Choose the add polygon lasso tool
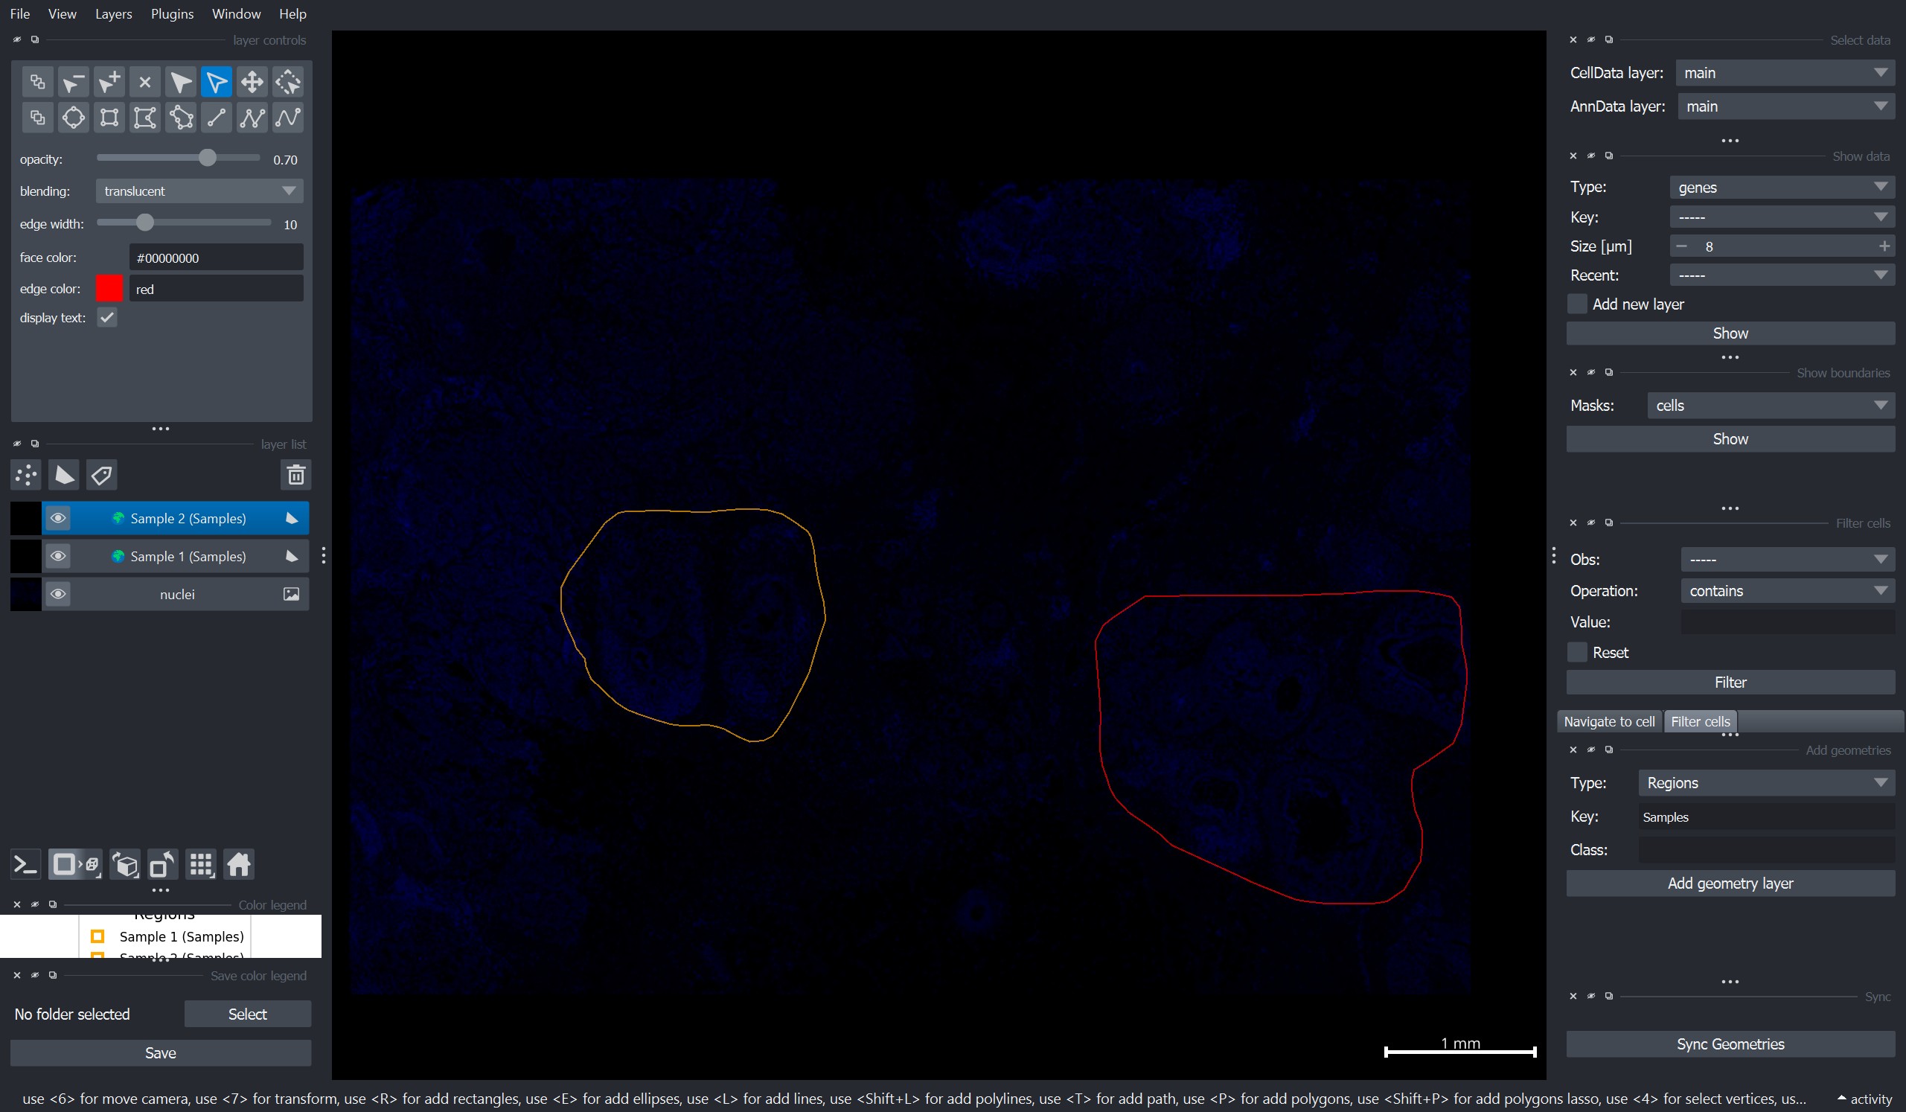1906x1112 pixels. click(181, 118)
